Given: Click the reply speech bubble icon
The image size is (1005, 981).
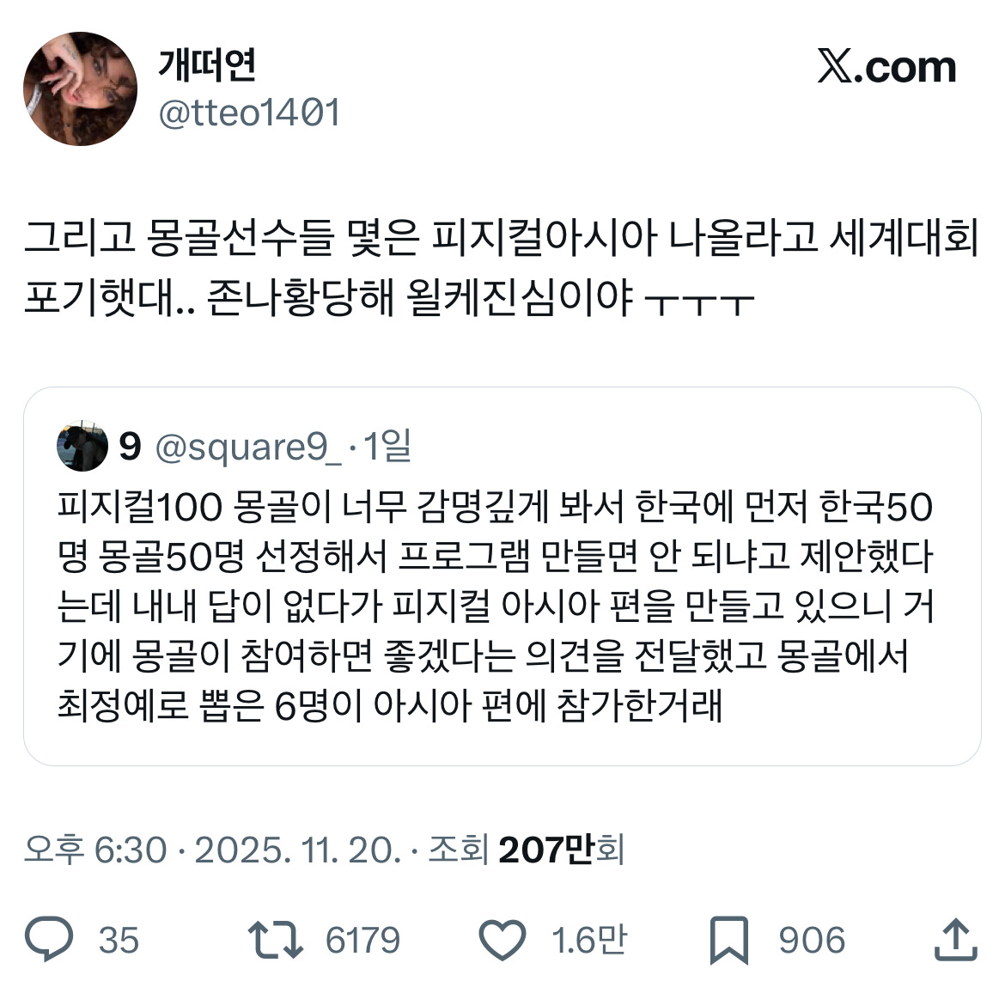Looking at the screenshot, I should (x=49, y=940).
